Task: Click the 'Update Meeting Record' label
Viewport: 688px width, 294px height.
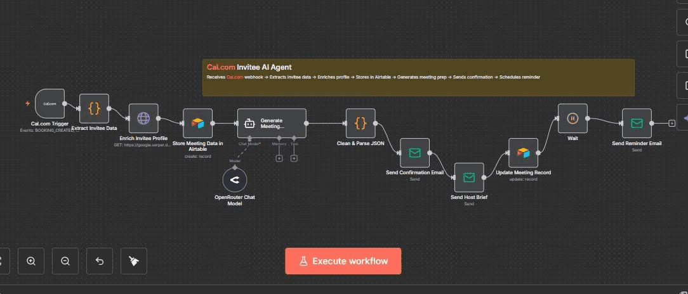Action: [x=524, y=172]
